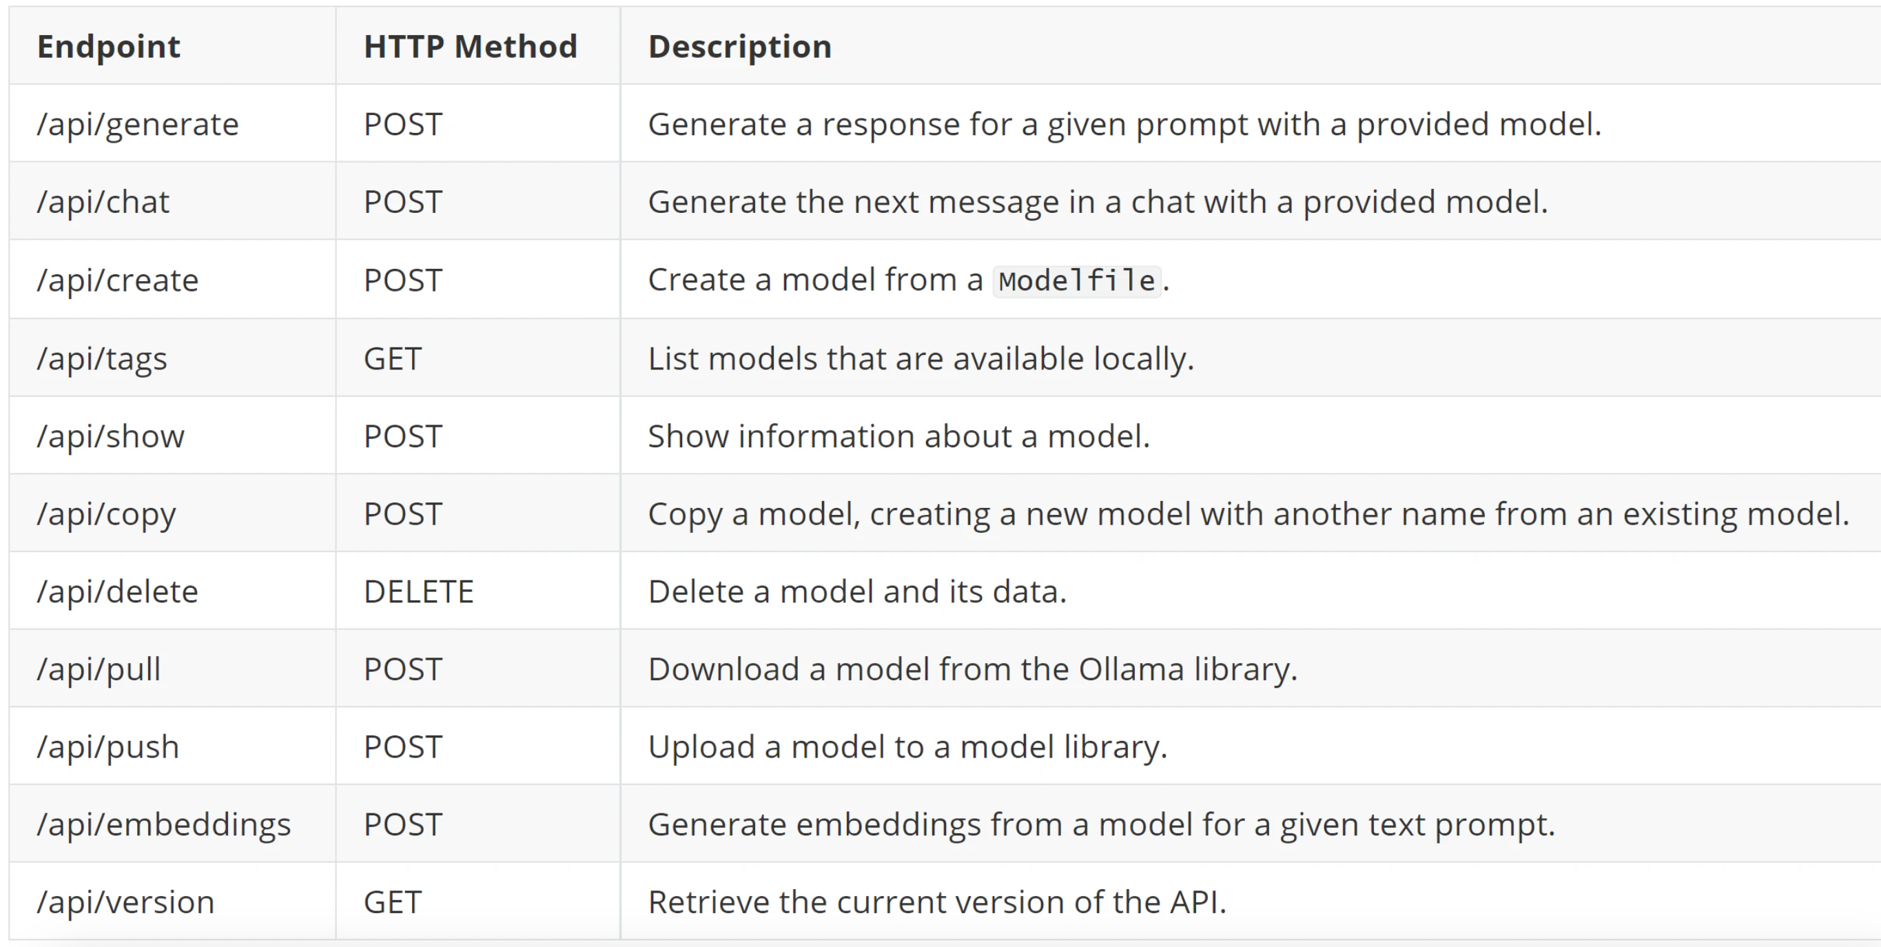1881x947 pixels.
Task: Click the /api/delete endpoint cell
Action: 118,591
